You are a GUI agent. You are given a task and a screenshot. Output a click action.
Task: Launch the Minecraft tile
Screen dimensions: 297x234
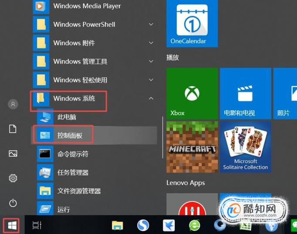point(192,147)
